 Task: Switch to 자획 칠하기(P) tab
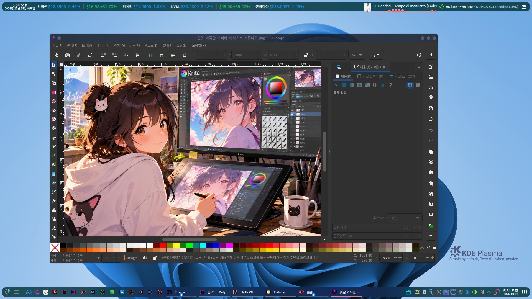(x=370, y=76)
